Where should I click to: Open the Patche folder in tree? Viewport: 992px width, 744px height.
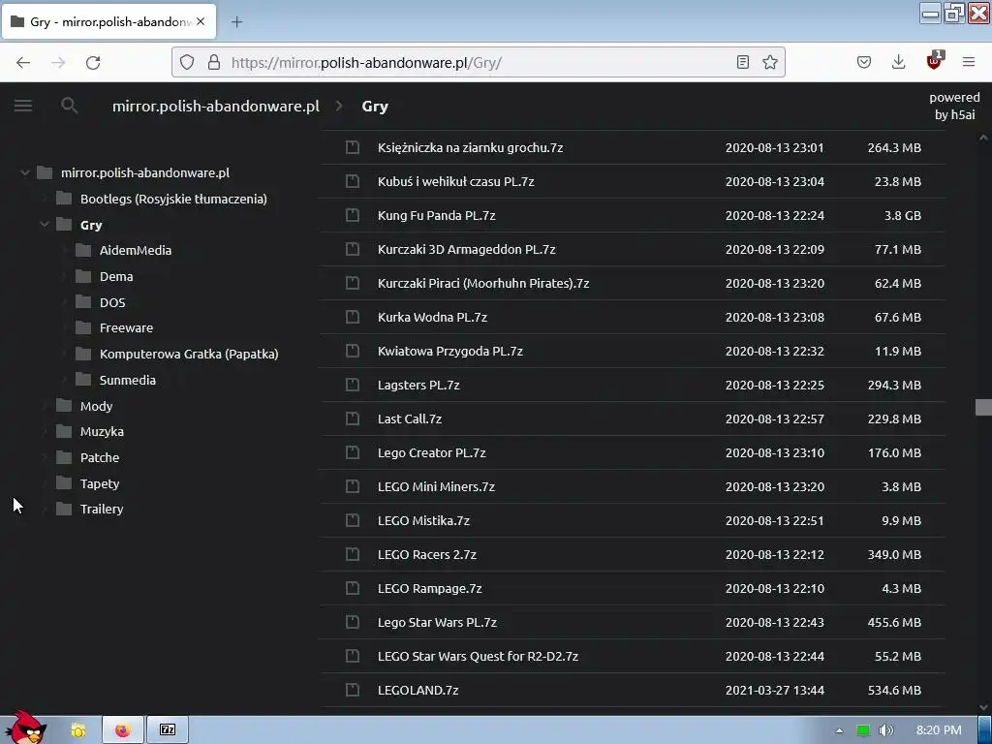click(x=100, y=457)
